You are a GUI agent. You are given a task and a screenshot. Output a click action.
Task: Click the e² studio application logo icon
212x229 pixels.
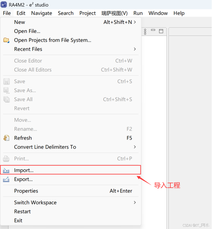click(x=4, y=4)
